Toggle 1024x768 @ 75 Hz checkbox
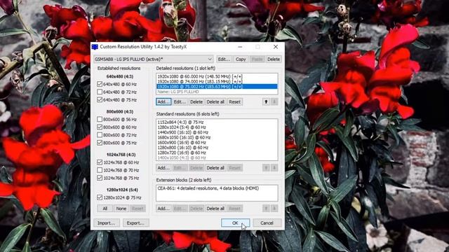Image resolution: width=449 pixels, height=252 pixels. click(x=100, y=178)
